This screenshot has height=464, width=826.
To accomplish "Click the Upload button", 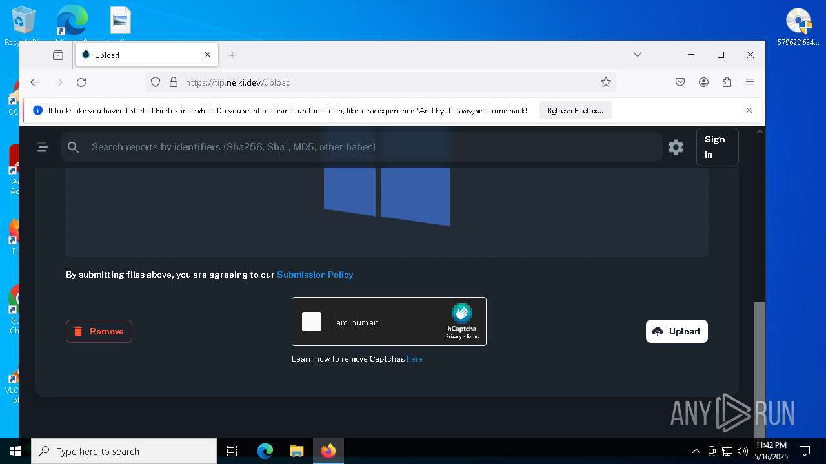I will 676,331.
